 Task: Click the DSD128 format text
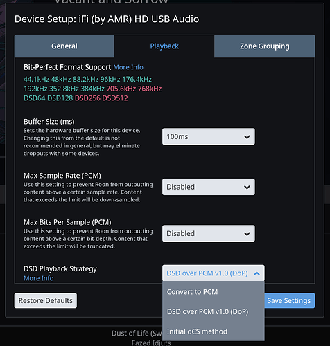coord(60,98)
